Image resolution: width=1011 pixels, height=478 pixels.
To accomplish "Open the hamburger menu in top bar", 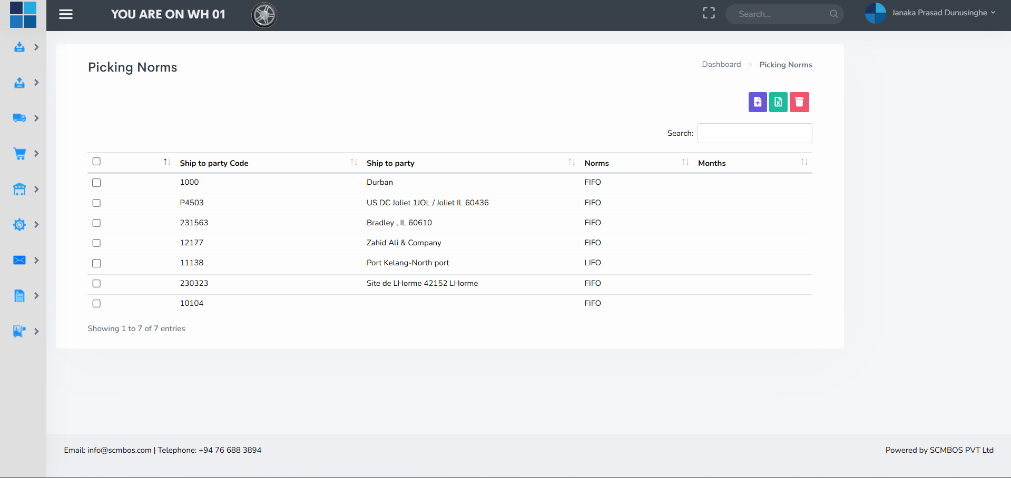I will (x=66, y=14).
